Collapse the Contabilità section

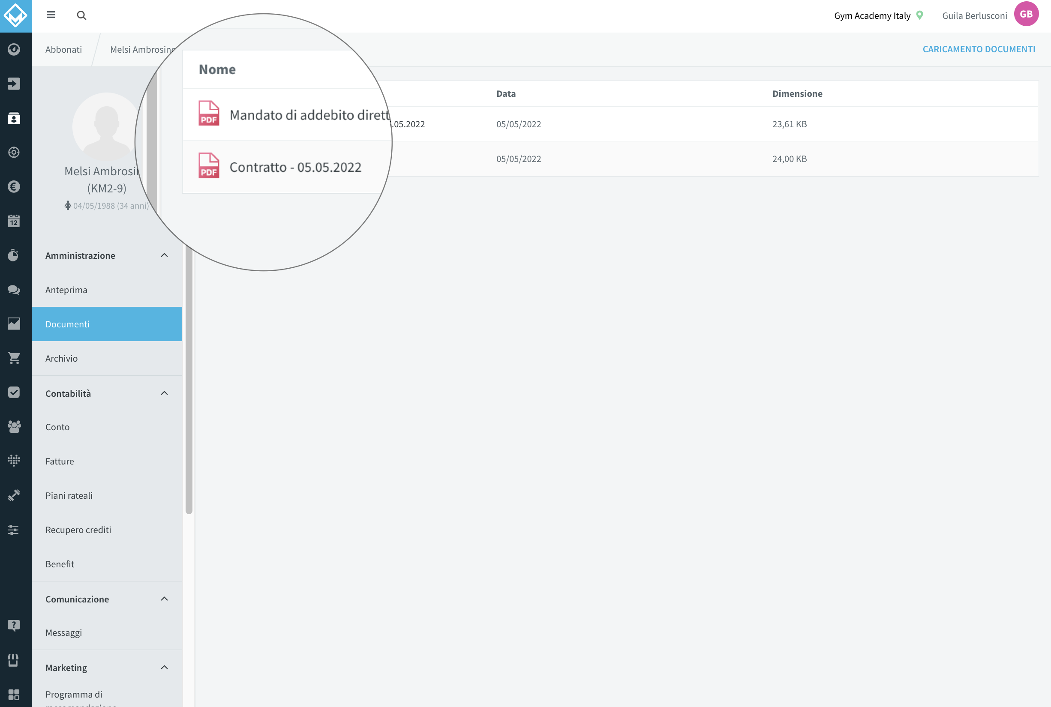point(164,393)
